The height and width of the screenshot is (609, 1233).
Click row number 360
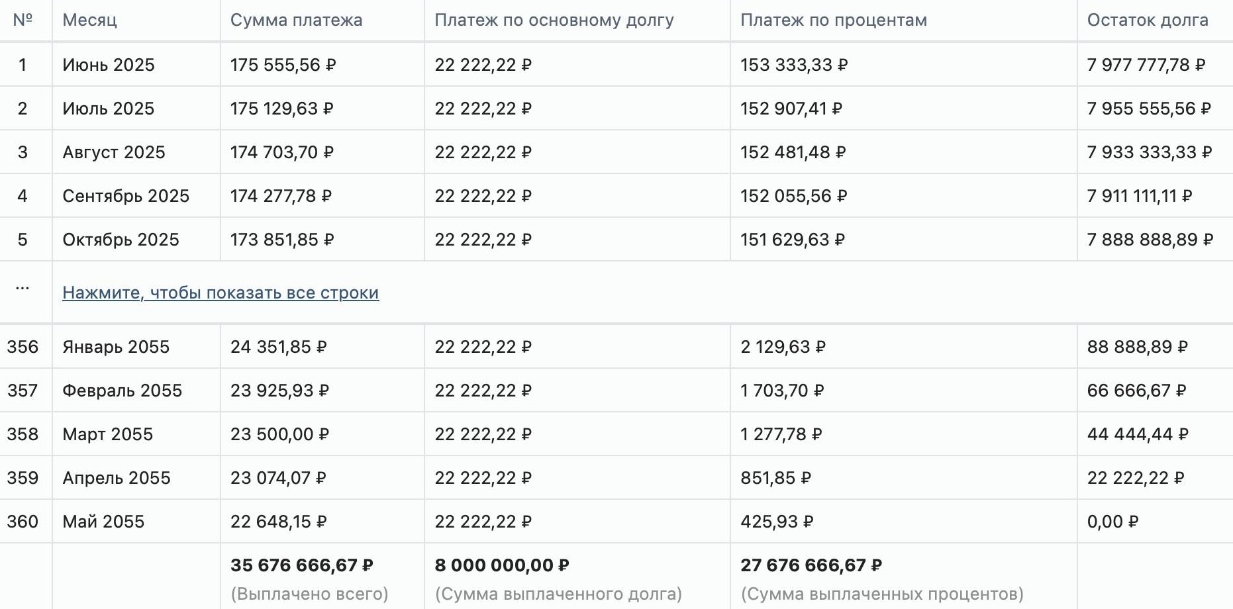click(23, 522)
